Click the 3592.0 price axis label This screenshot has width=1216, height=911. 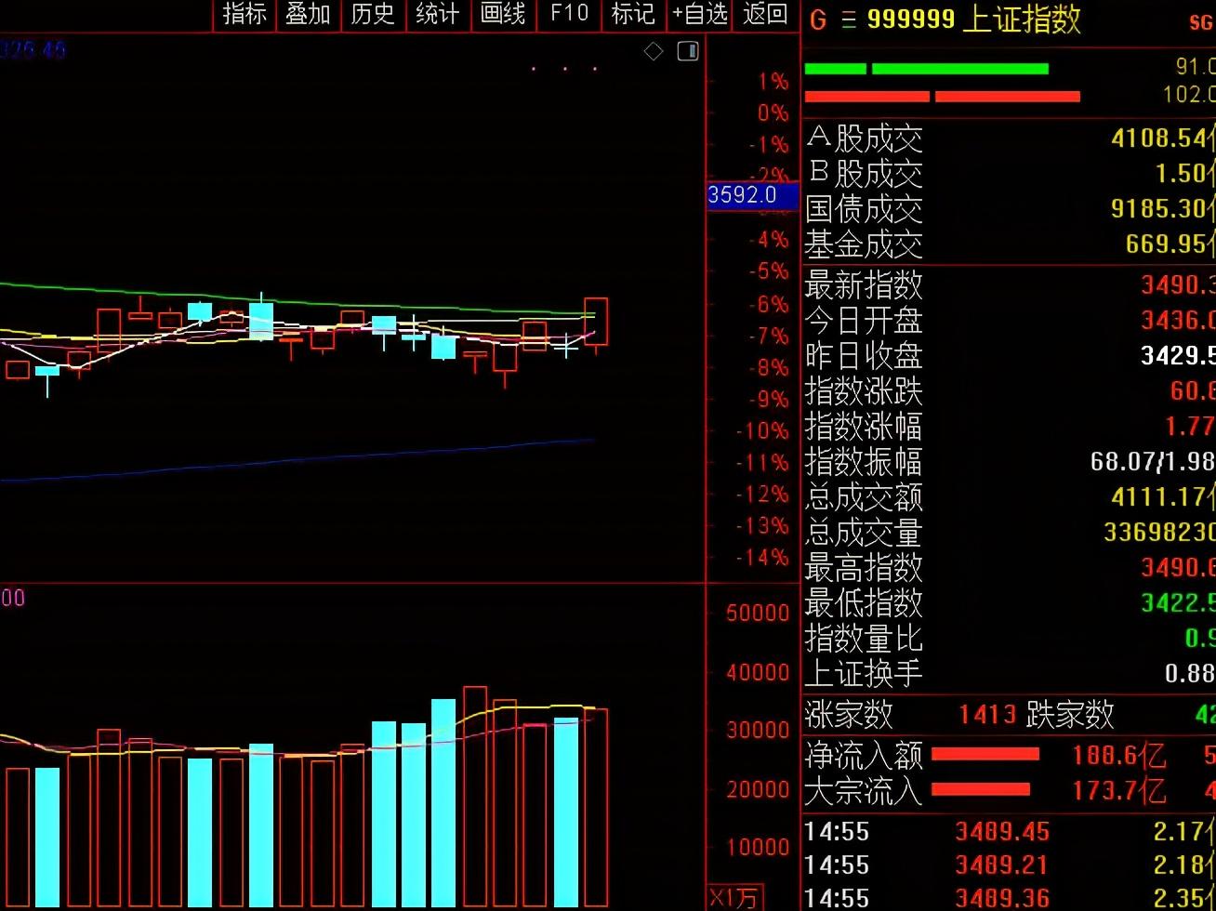(x=753, y=195)
